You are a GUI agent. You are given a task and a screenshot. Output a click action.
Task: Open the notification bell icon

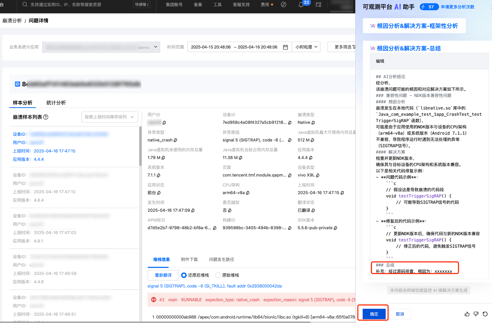[301, 5]
